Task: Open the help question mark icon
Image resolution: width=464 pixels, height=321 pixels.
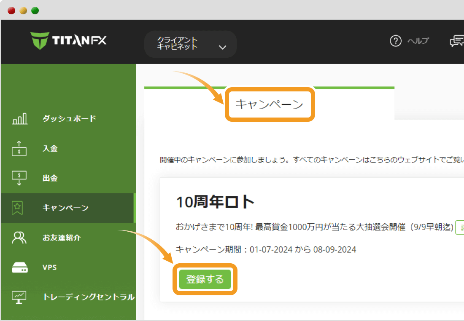Action: click(x=396, y=41)
